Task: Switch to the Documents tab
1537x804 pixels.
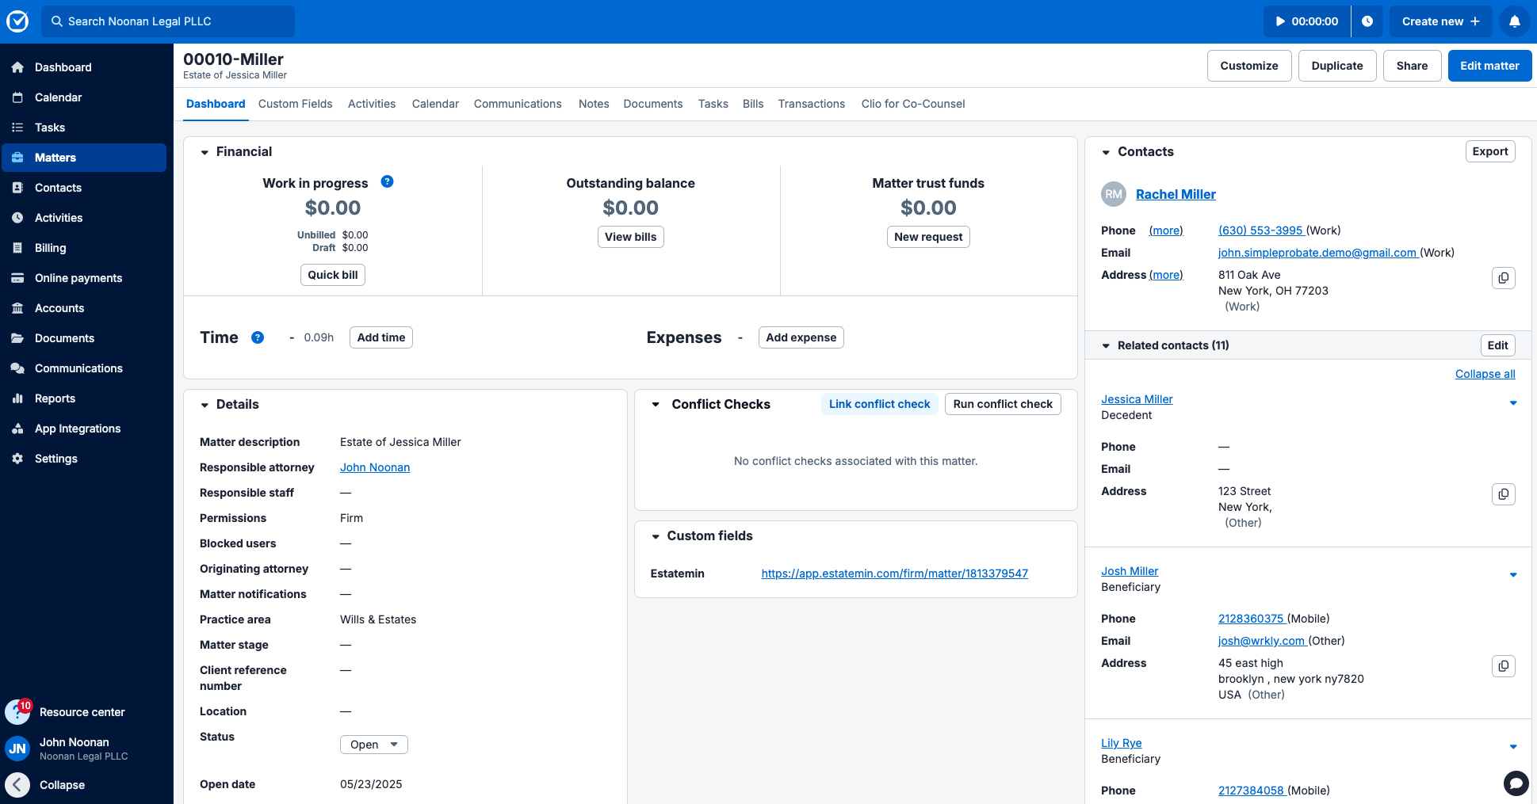Action: click(652, 104)
